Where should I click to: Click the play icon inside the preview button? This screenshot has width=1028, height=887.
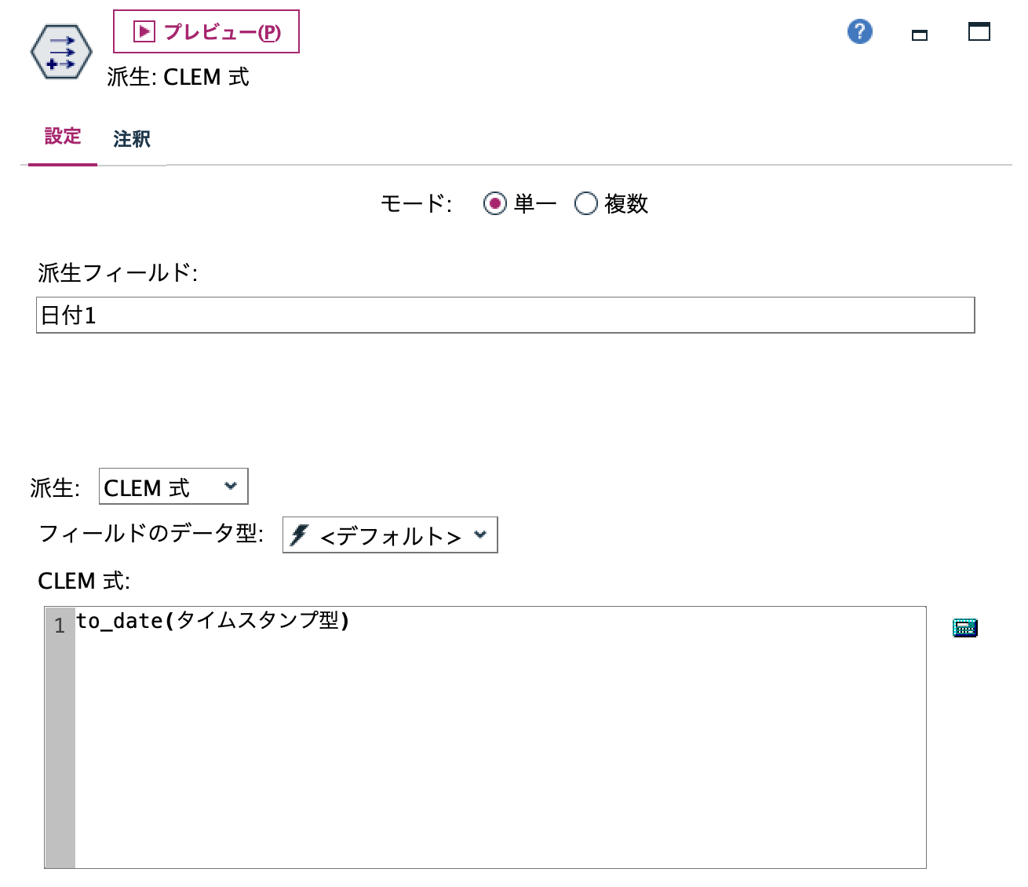tap(144, 31)
